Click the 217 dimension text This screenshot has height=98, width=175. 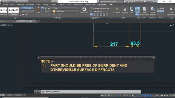[114, 44]
